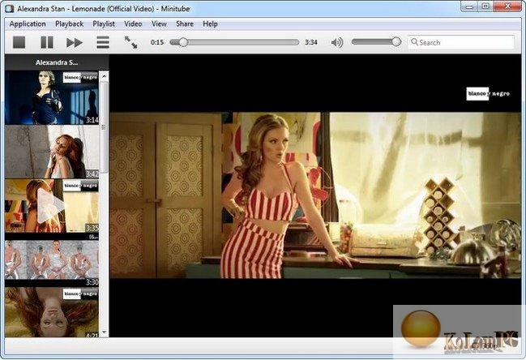Image resolution: width=526 pixels, height=360 pixels.
Task: Pause the current video
Action: point(47,42)
